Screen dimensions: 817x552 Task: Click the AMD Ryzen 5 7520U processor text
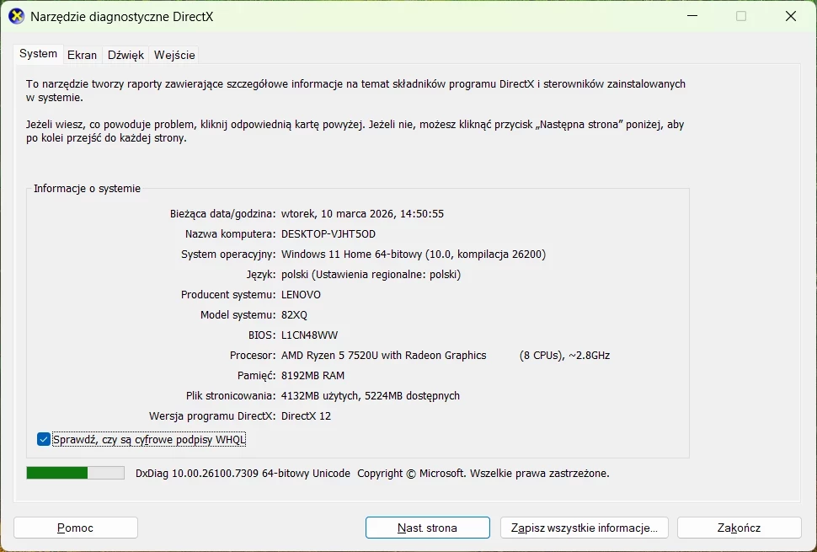384,355
